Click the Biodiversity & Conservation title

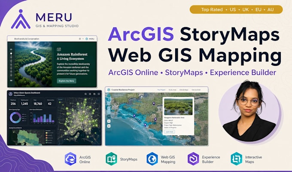pyautogui.click(x=27, y=39)
